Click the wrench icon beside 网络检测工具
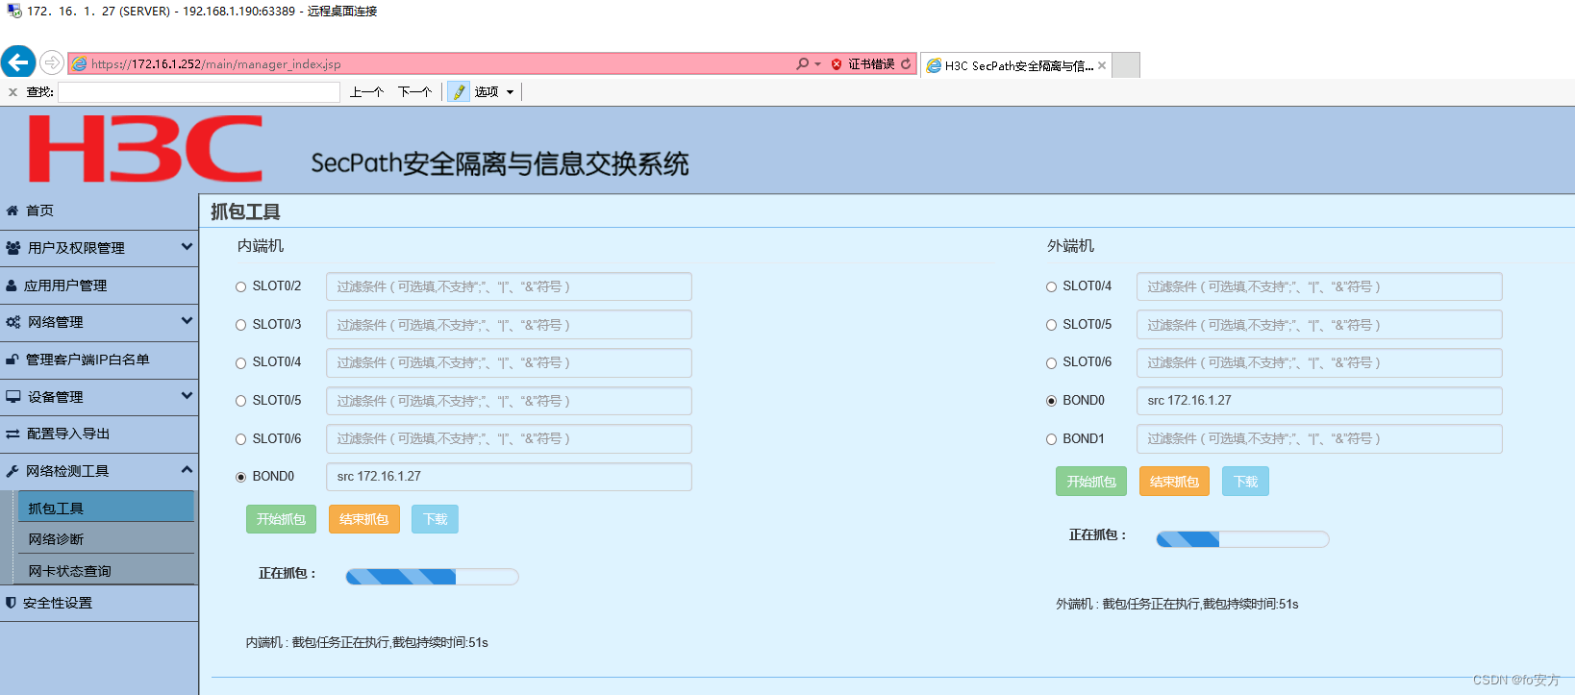 (12, 471)
